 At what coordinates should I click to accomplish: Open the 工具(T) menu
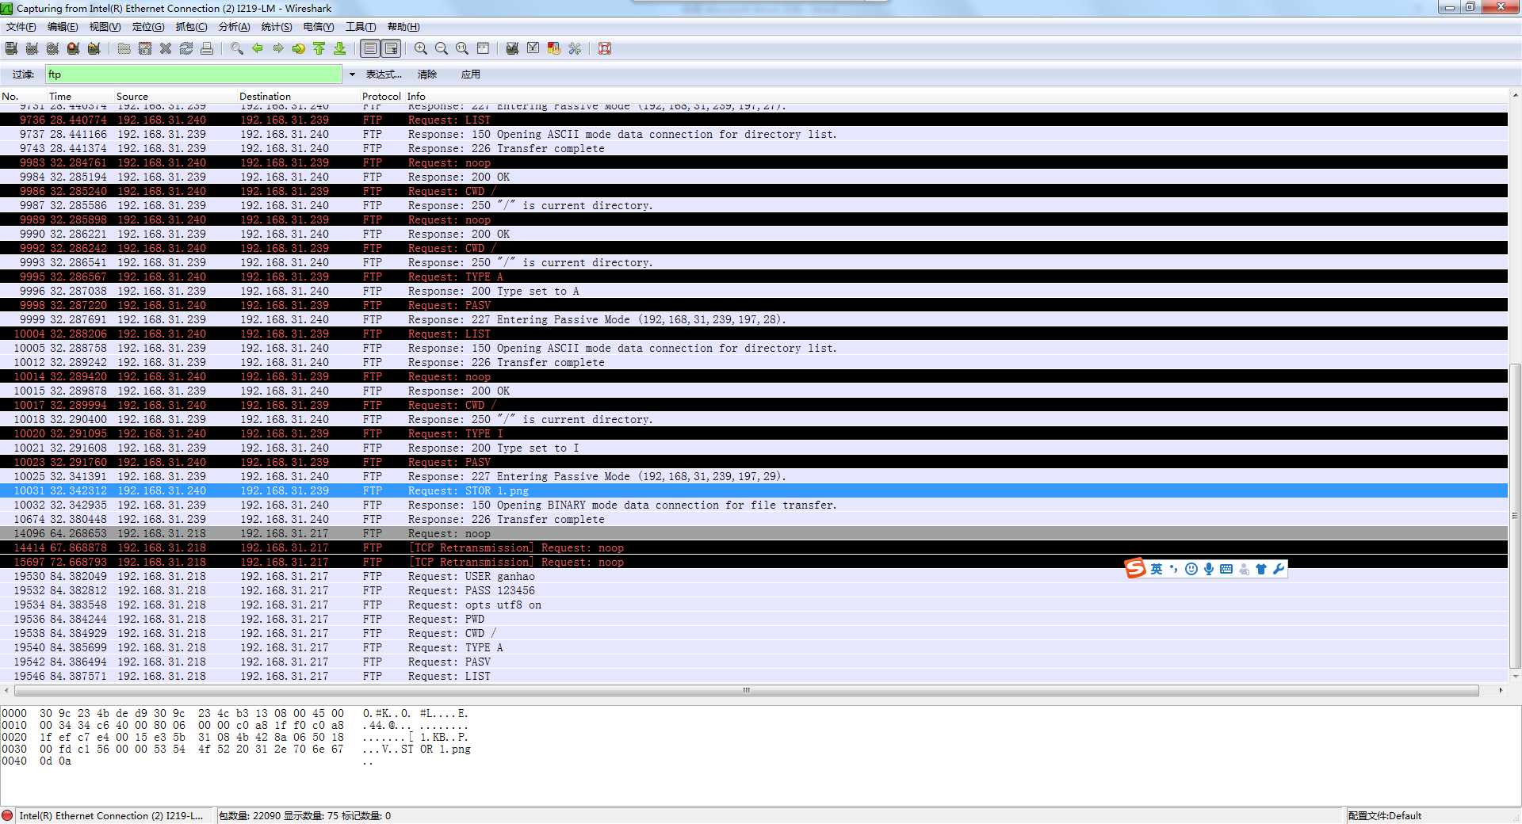(361, 27)
